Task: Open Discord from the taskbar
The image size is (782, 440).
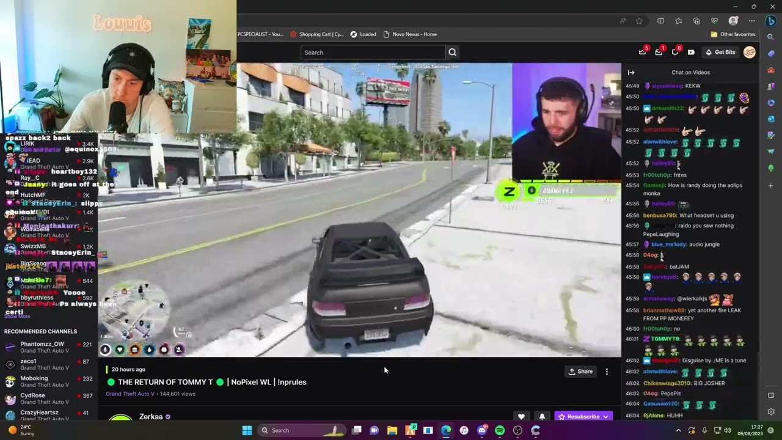Action: pos(482,430)
